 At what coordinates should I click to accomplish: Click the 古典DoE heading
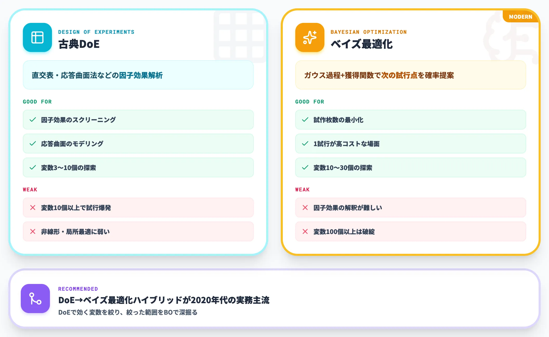coord(79,44)
